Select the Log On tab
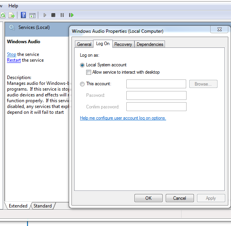231x226 pixels. 103,44
